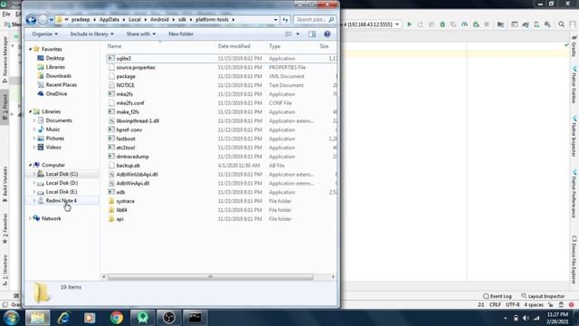Open Windows Start button
Viewport: 579px width, 326px height.
[x=11, y=318]
